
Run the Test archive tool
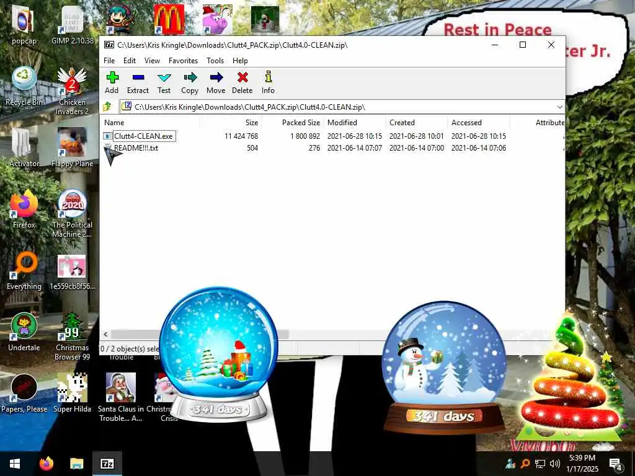164,82
